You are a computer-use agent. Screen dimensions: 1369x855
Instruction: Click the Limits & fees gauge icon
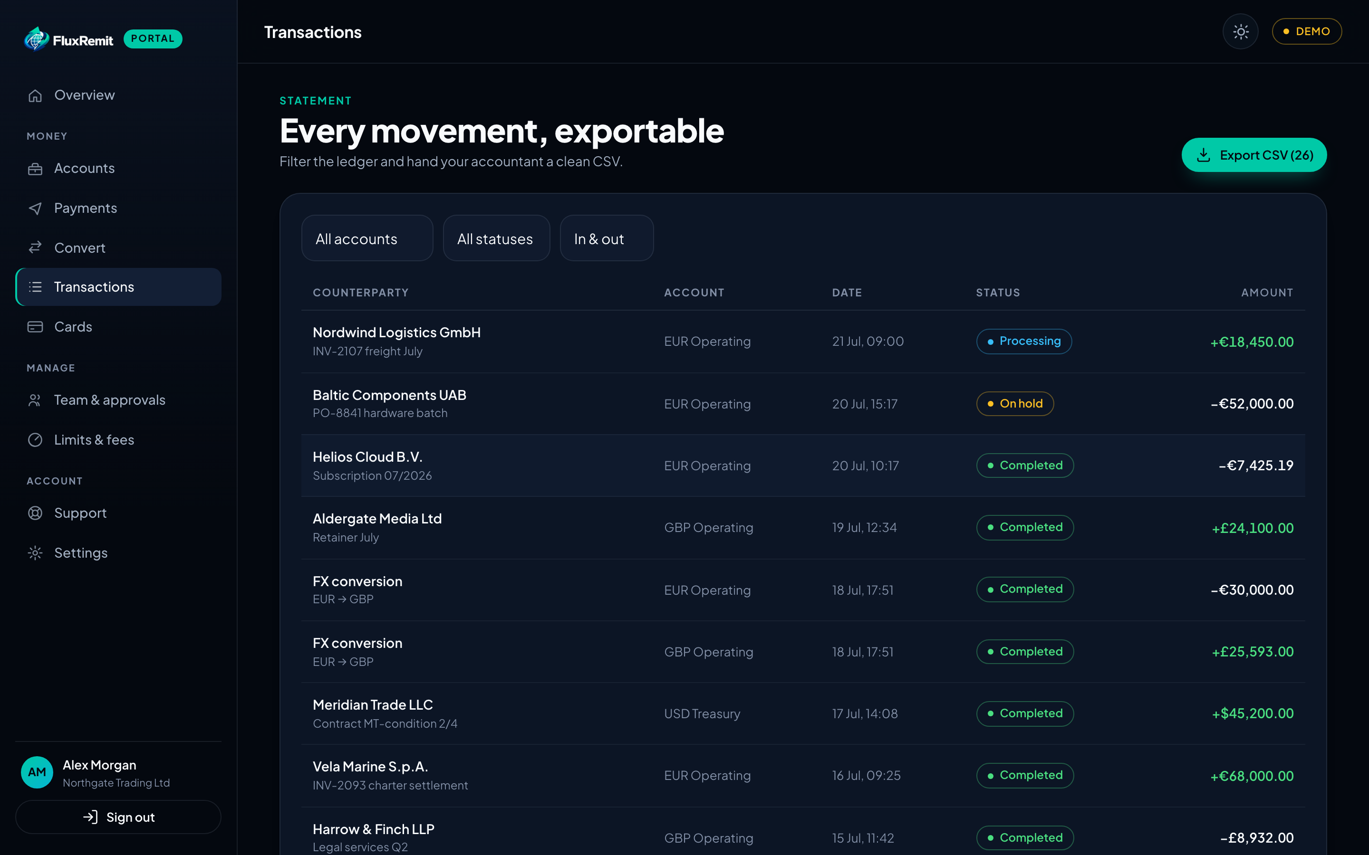35,440
